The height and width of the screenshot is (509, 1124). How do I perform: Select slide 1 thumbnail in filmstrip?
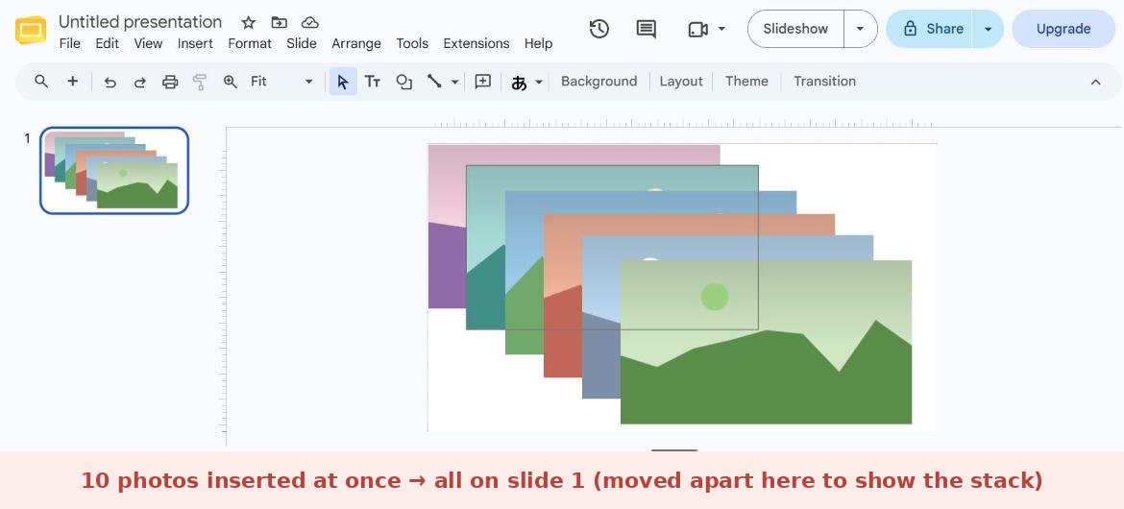114,171
